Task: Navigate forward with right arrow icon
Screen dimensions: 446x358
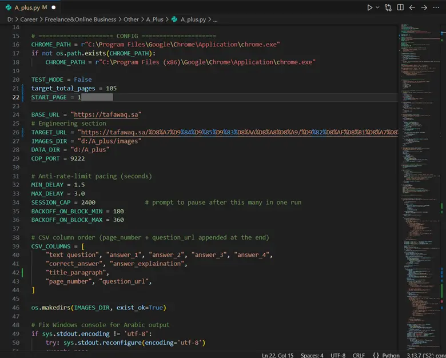Action: (x=424, y=7)
